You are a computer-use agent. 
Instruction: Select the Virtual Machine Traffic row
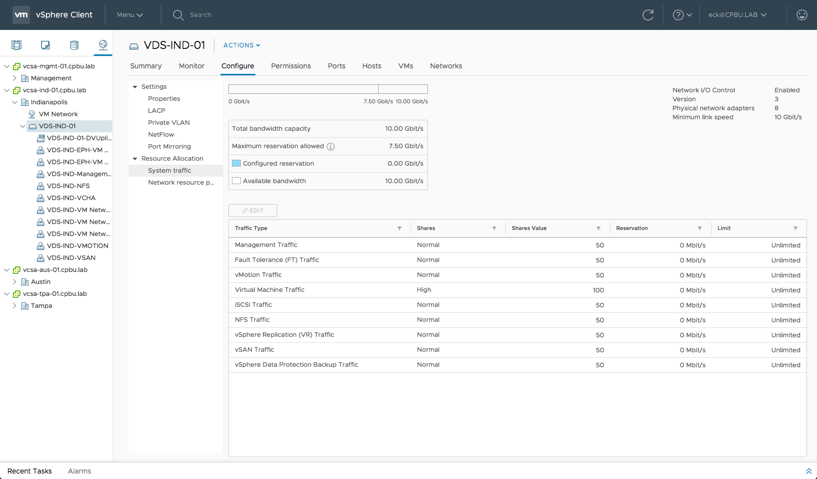[x=517, y=290]
